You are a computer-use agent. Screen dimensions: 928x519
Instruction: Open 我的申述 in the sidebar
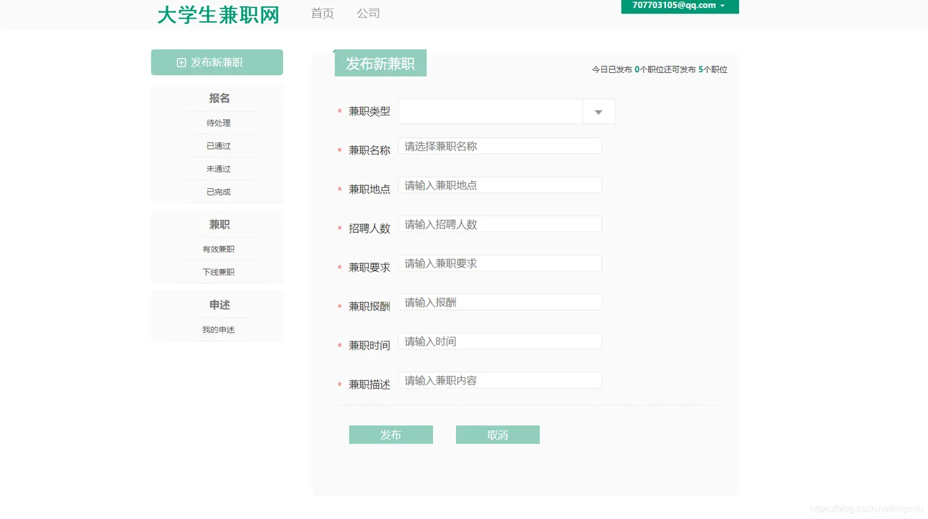(x=218, y=329)
